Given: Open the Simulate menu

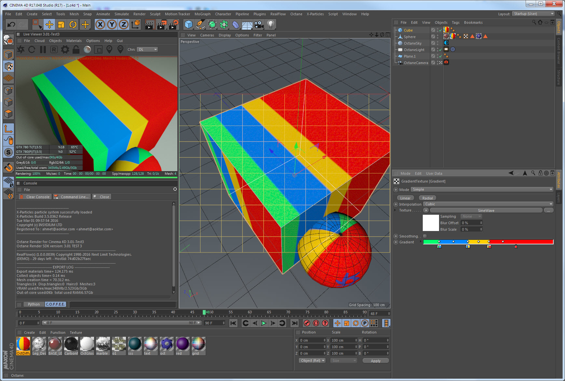Looking at the screenshot, I should [x=122, y=14].
